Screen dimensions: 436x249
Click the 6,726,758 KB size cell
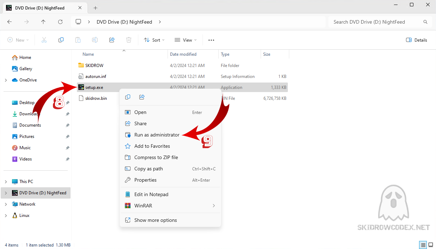275,98
